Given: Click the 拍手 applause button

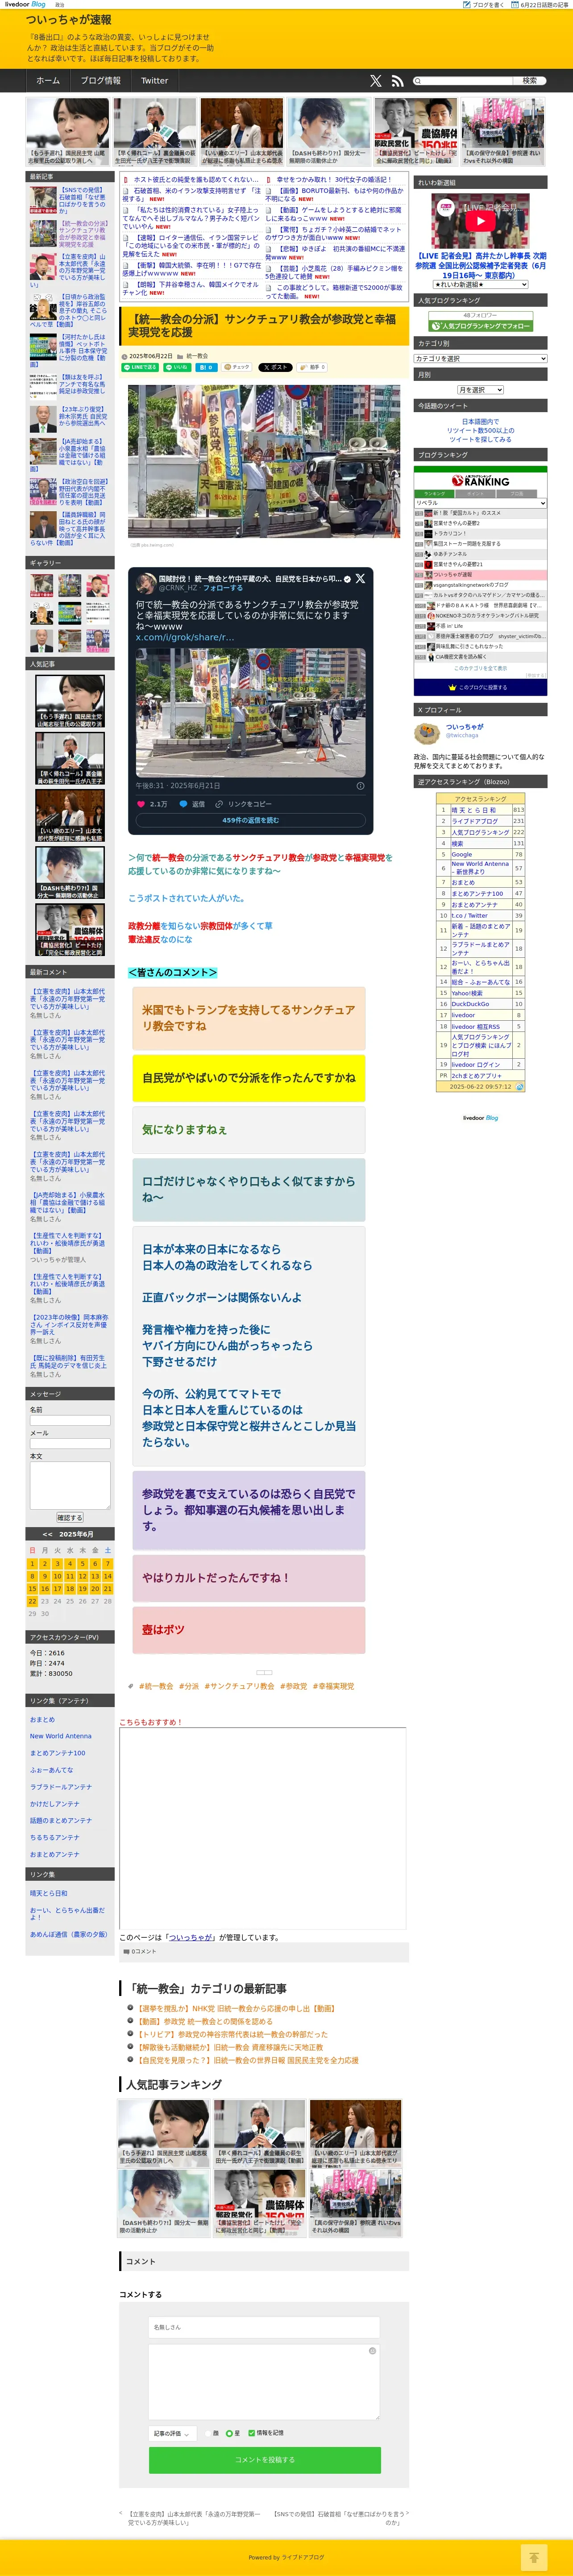Looking at the screenshot, I should click(x=312, y=367).
